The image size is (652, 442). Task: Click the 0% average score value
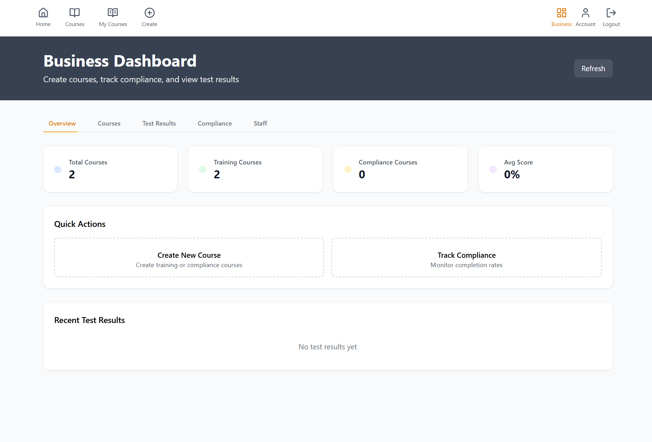[512, 175]
